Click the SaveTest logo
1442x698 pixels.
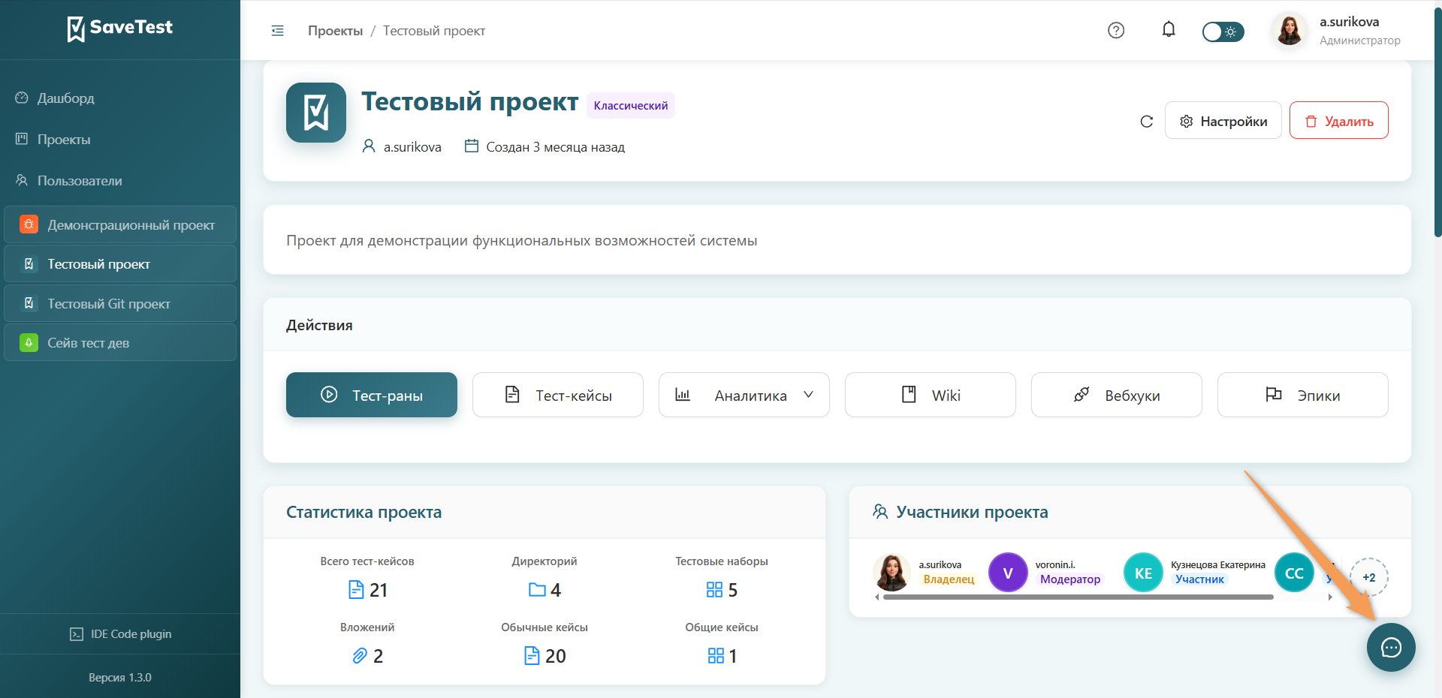pos(120,29)
